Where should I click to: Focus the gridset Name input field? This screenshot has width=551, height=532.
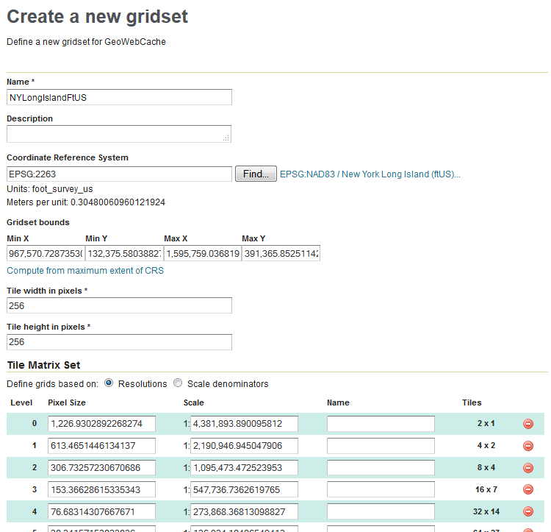119,97
